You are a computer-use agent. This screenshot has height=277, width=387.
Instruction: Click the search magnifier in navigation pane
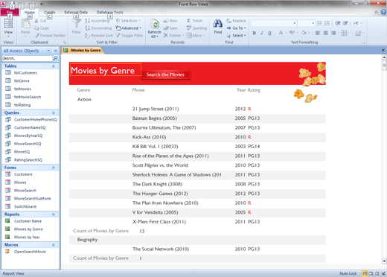coord(55,58)
